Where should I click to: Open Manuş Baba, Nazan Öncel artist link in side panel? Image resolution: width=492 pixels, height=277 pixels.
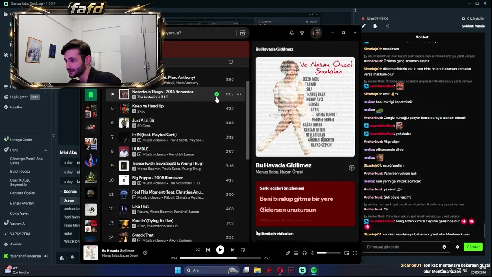coord(279,172)
